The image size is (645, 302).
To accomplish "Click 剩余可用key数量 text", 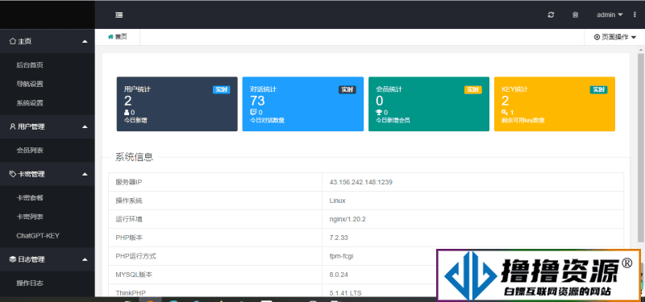I will [x=523, y=120].
